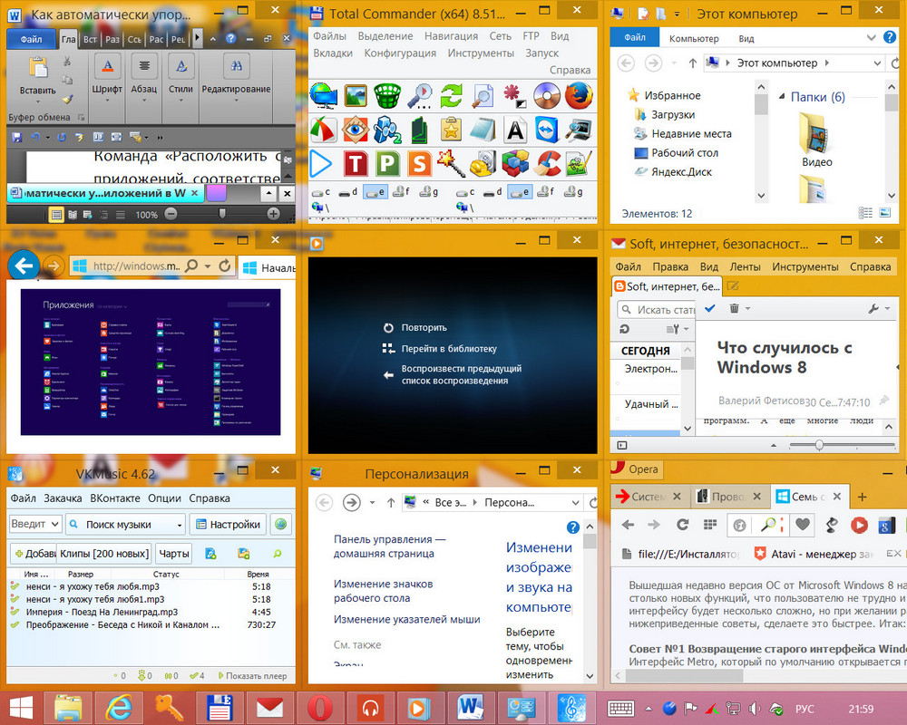The width and height of the screenshot is (907, 725).
Task: Select drive c in left Total Commander panel
Action: (x=321, y=192)
